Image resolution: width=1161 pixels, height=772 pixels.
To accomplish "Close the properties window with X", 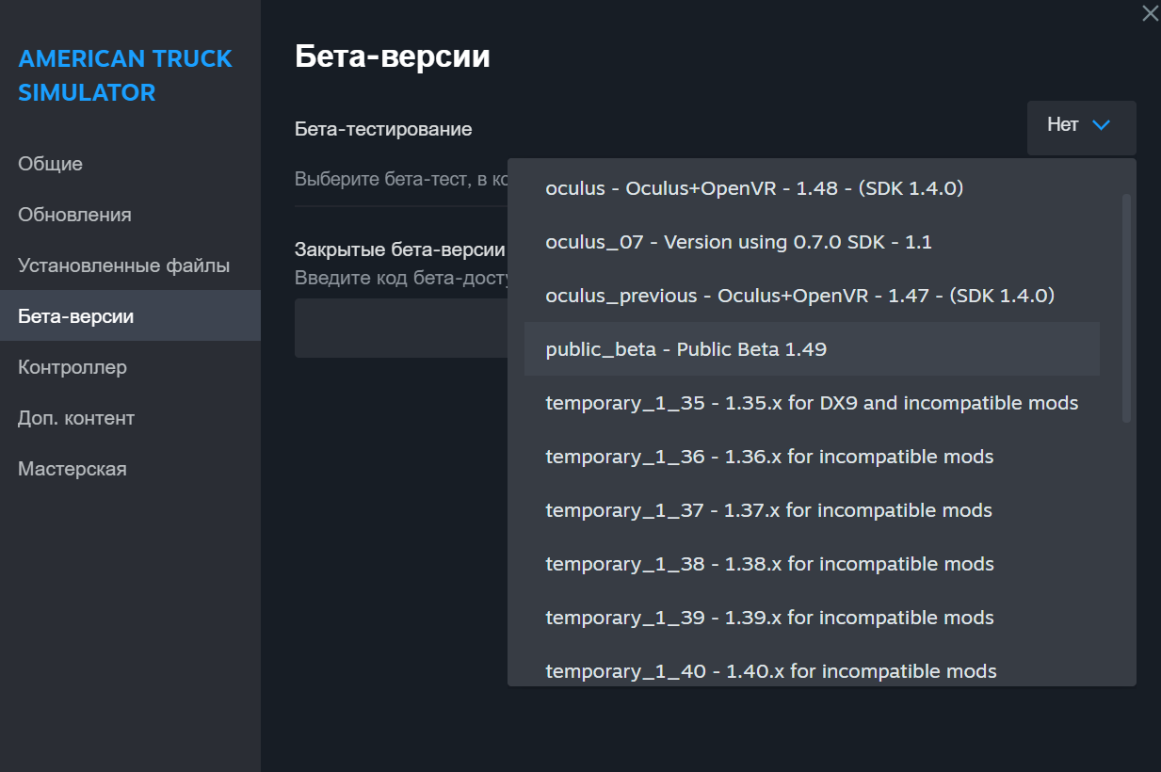I will point(1150,13).
